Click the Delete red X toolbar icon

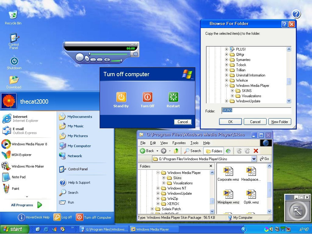[x=256, y=151]
